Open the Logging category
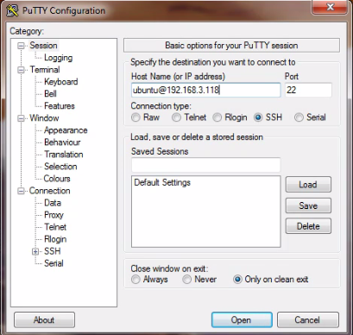The image size is (353, 335). pos(58,58)
